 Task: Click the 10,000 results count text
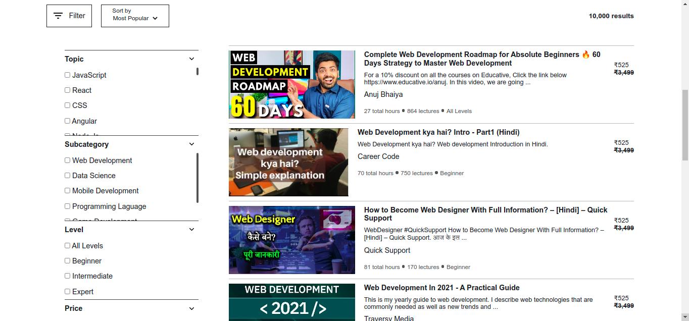point(611,16)
